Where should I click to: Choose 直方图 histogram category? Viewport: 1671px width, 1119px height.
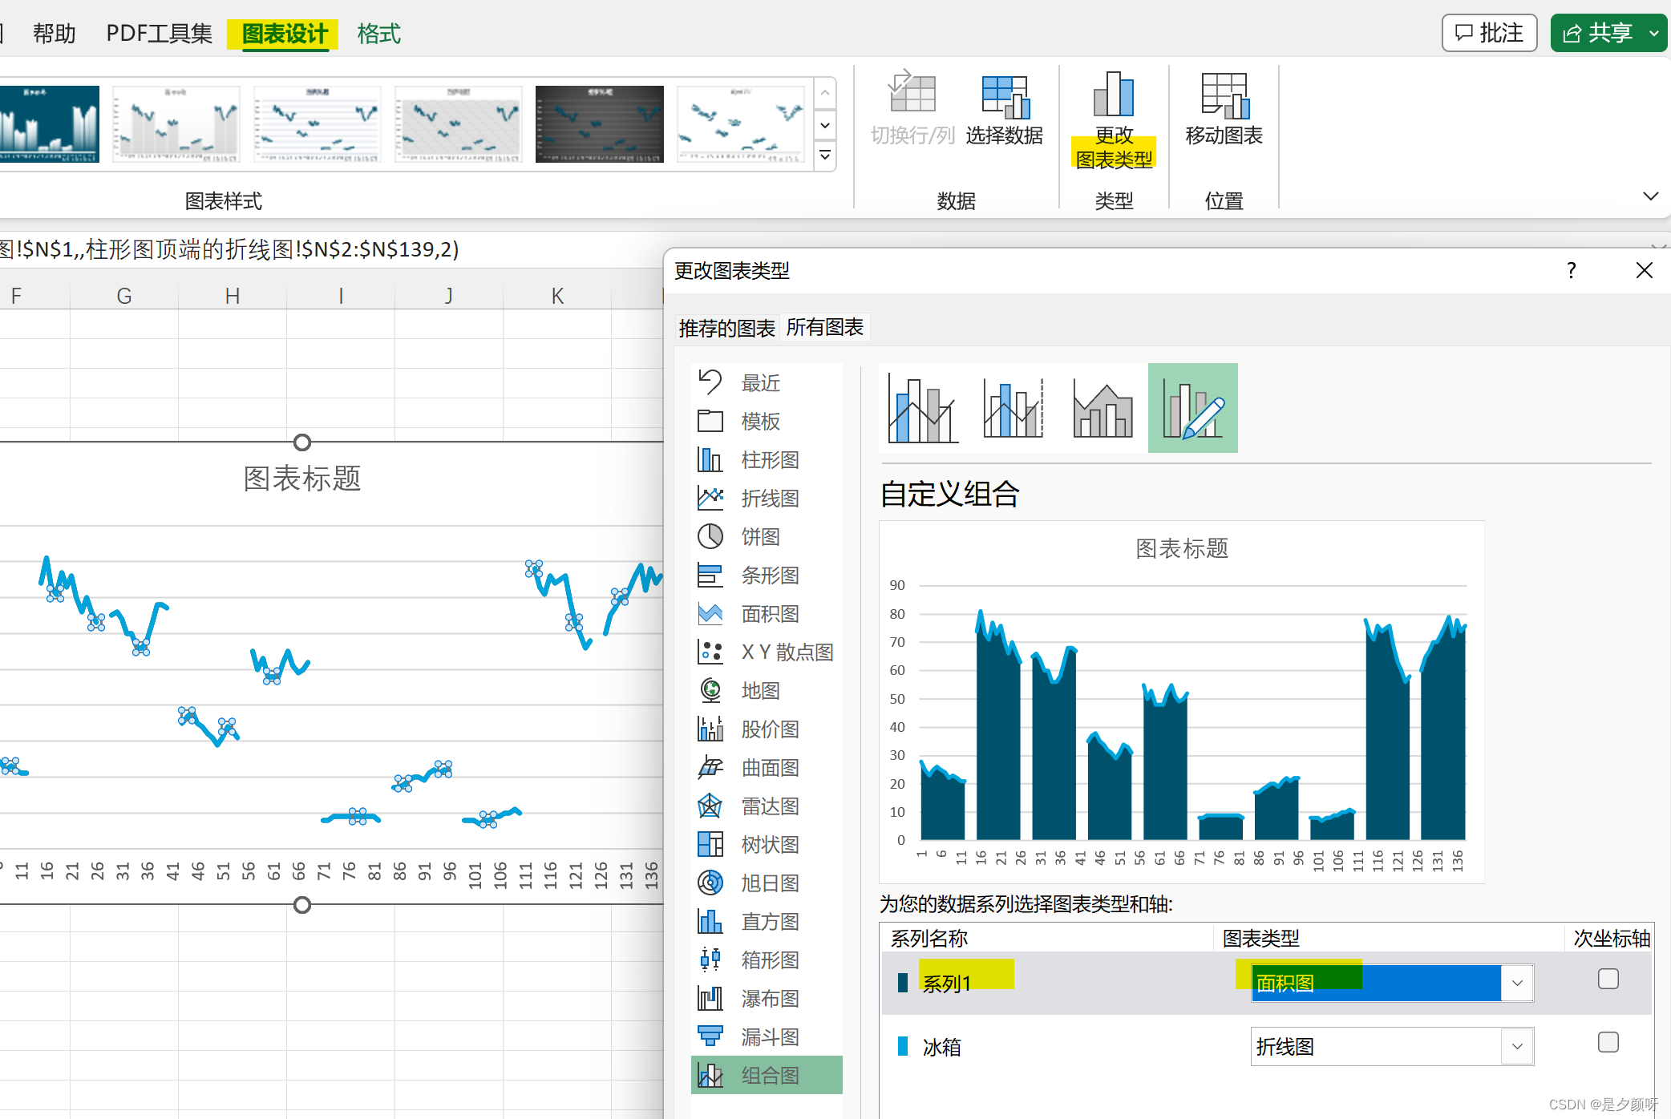[x=766, y=922]
